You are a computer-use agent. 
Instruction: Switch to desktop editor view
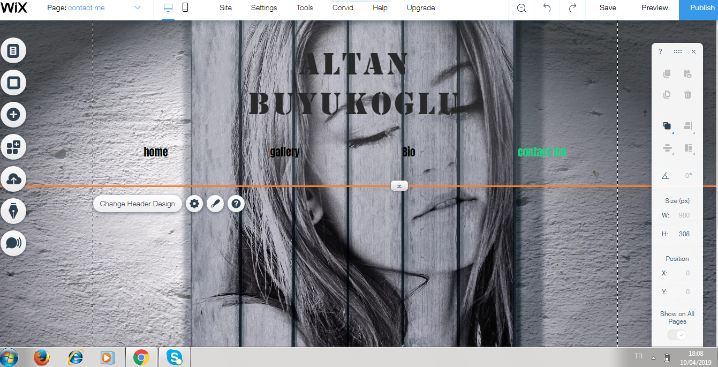(x=168, y=8)
